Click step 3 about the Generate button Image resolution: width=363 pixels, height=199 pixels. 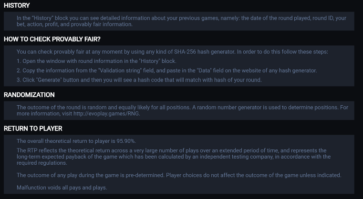coord(139,80)
